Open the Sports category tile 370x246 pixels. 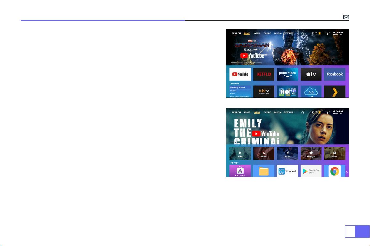(x=288, y=153)
